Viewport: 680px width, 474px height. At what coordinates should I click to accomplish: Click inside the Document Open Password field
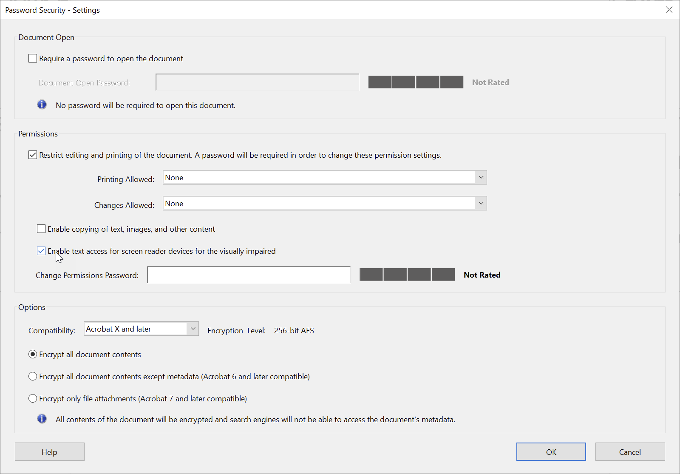pos(257,82)
